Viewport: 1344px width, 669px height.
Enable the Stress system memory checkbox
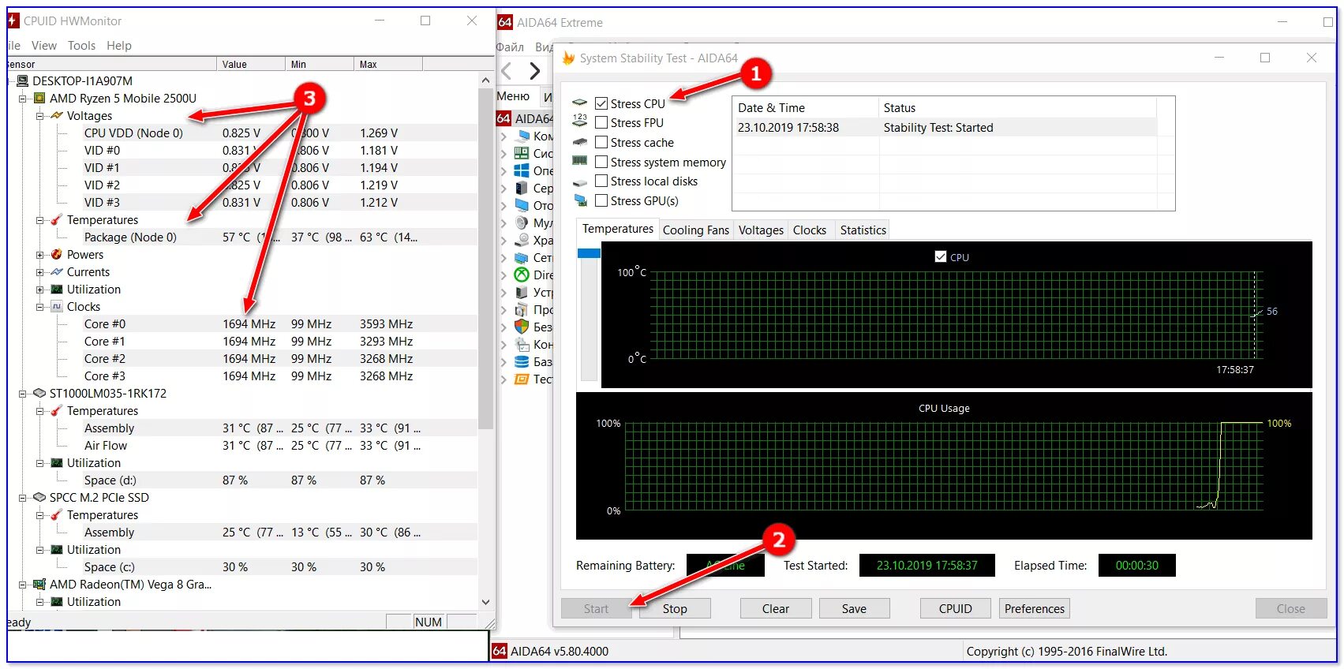point(601,162)
